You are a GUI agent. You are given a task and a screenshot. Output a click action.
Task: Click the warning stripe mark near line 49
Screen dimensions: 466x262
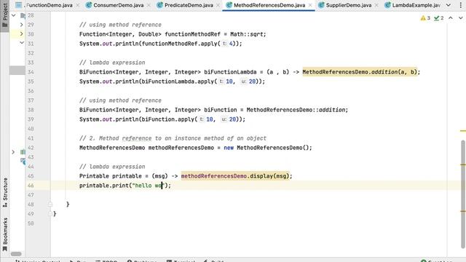click(463, 211)
